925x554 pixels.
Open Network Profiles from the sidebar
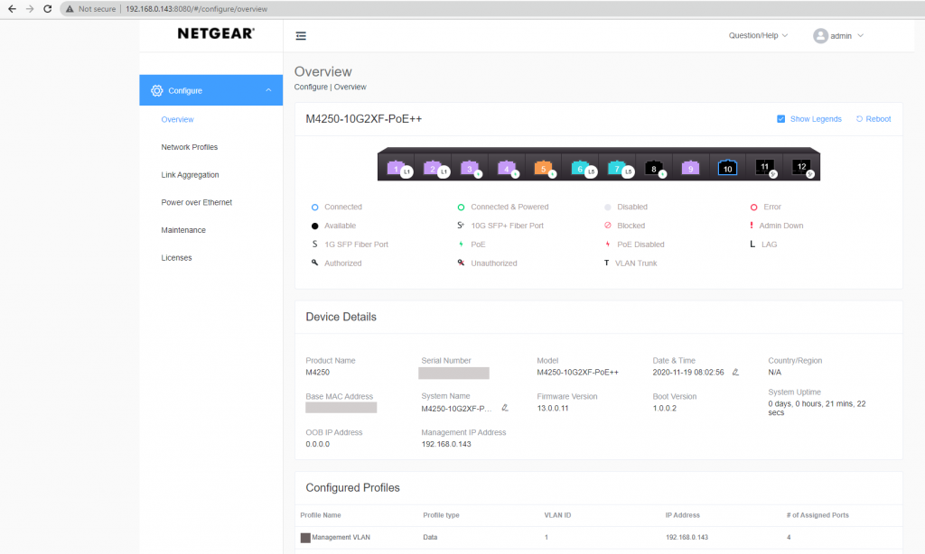(x=189, y=147)
